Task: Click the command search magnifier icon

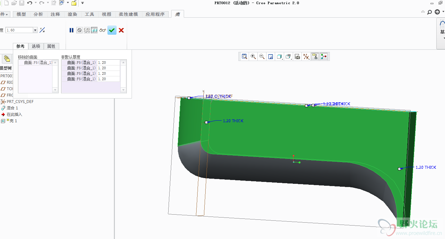Action: tap(429, 12)
